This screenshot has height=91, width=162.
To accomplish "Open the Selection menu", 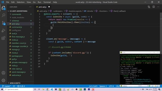I will pyautogui.click(x=21, y=2).
